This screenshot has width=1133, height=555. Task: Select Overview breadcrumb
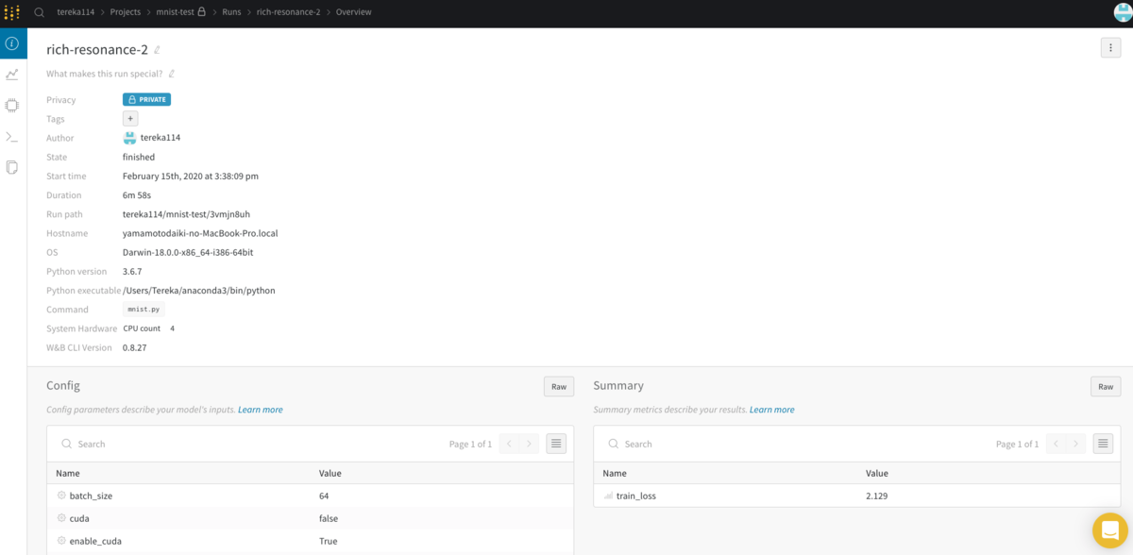coord(354,12)
